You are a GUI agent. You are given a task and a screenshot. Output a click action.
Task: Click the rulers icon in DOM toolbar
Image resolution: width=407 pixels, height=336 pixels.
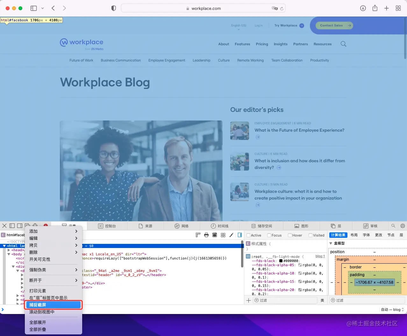click(198, 235)
